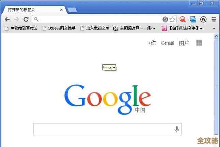Click the gray circular icon in the address bar

165,19
